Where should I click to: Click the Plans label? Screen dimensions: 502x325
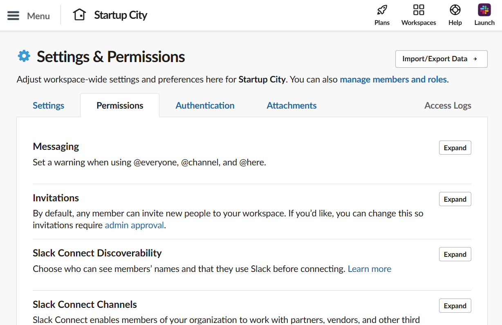[x=382, y=22]
